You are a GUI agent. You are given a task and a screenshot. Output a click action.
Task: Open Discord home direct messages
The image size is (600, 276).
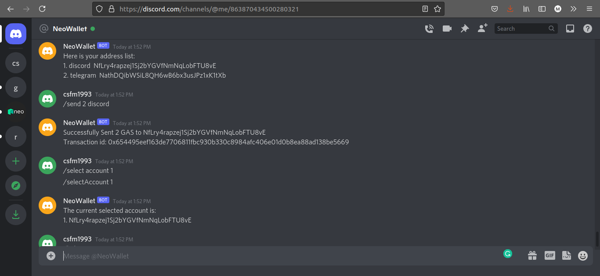[16, 34]
